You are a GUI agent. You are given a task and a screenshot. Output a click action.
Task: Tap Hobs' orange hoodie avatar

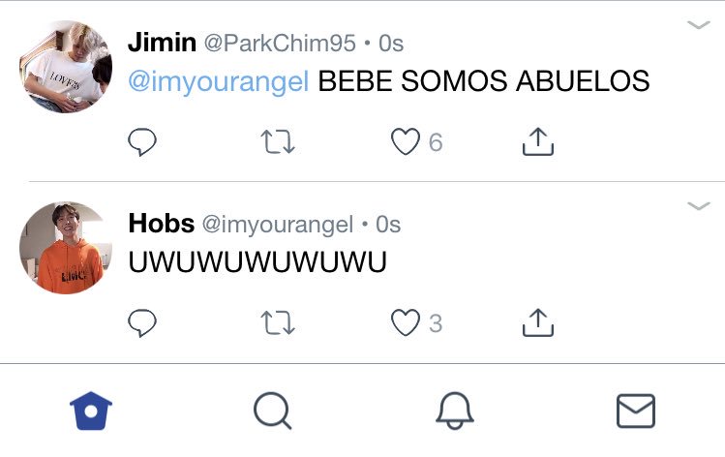pyautogui.click(x=65, y=248)
